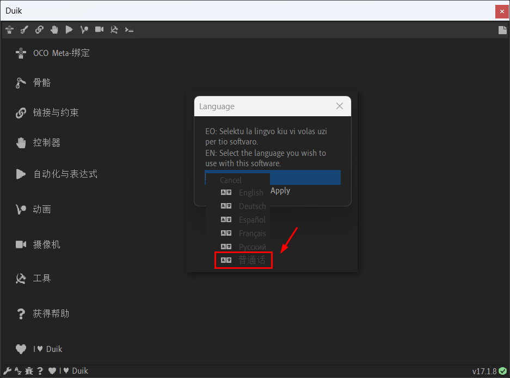Open the OCO Meta-rig toolbar icon

pyautogui.click(x=9, y=30)
